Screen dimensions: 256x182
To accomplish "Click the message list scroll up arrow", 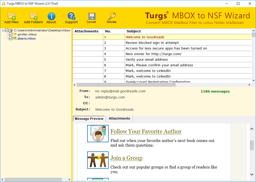I will click(253, 31).
